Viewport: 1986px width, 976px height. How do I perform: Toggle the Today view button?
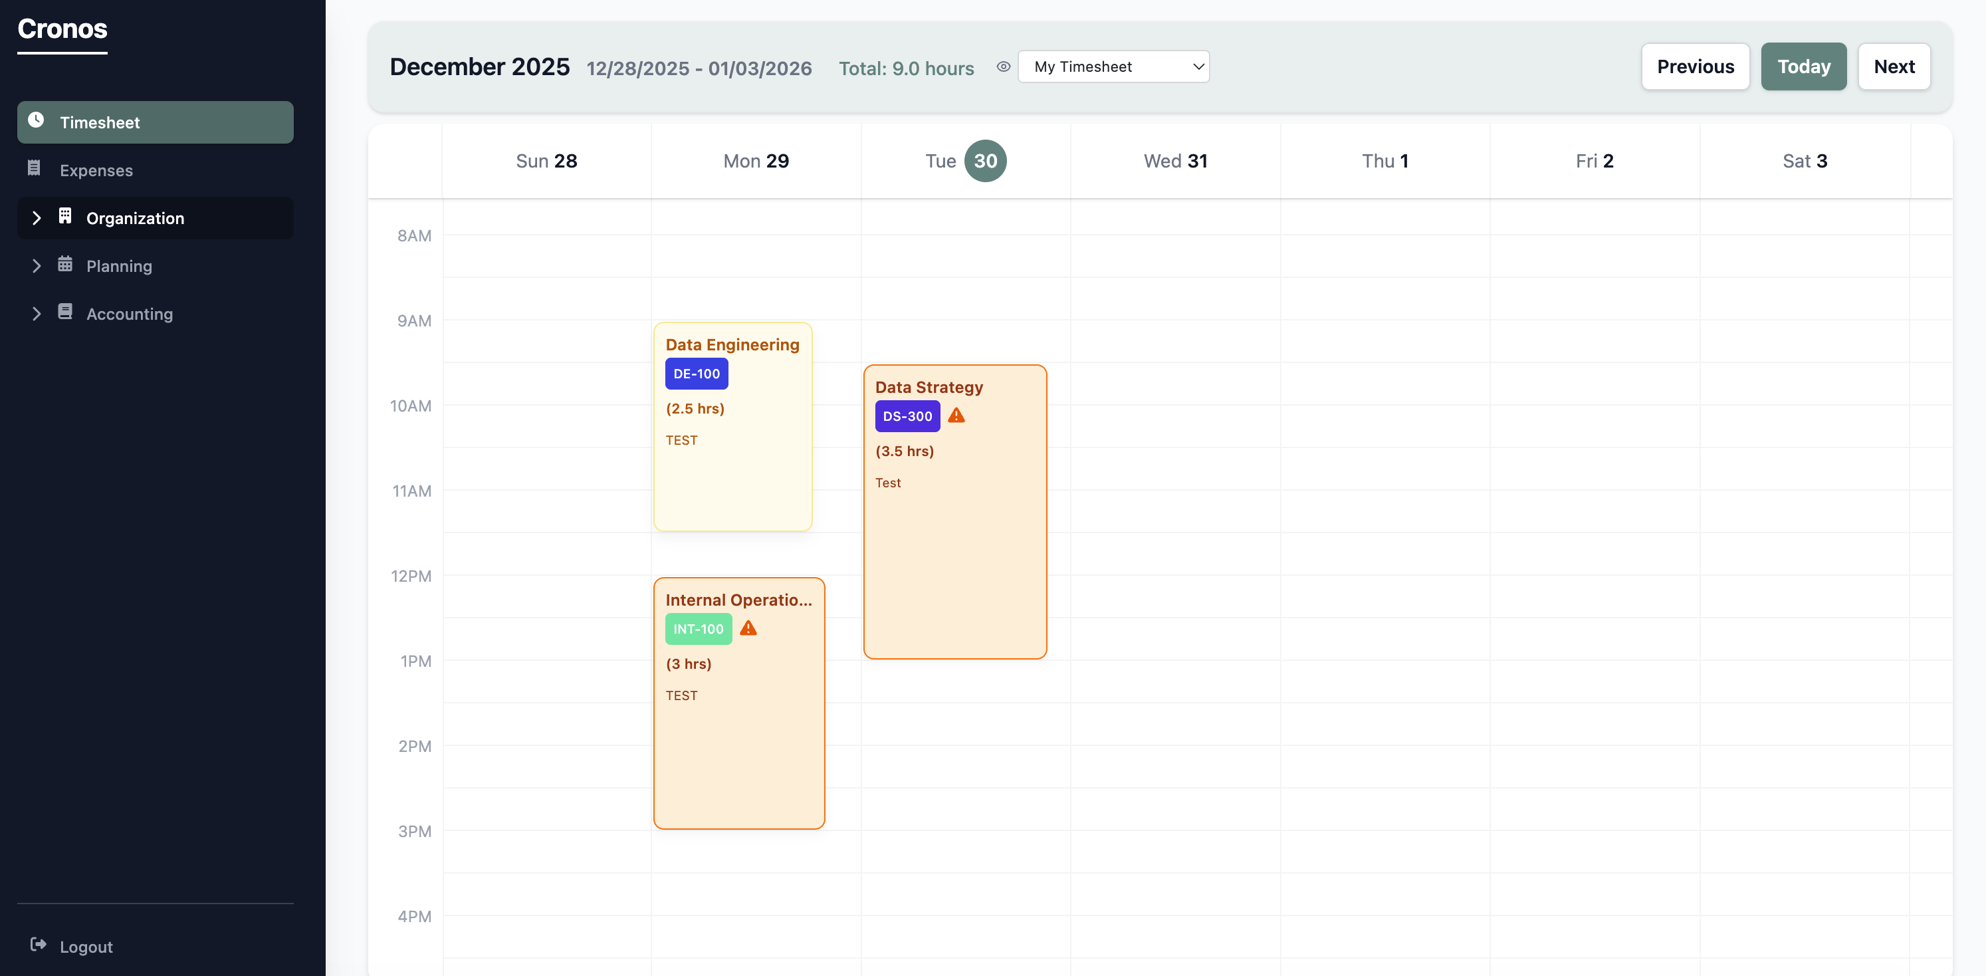(1804, 66)
